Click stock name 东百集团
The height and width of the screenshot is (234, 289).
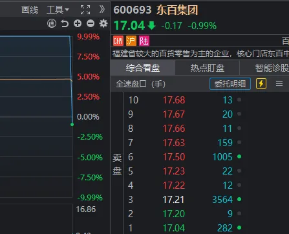[x=177, y=10]
